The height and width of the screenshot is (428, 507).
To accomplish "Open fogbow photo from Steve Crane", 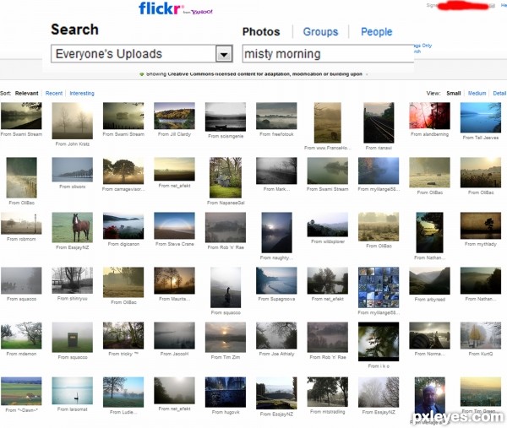I will 174,225.
